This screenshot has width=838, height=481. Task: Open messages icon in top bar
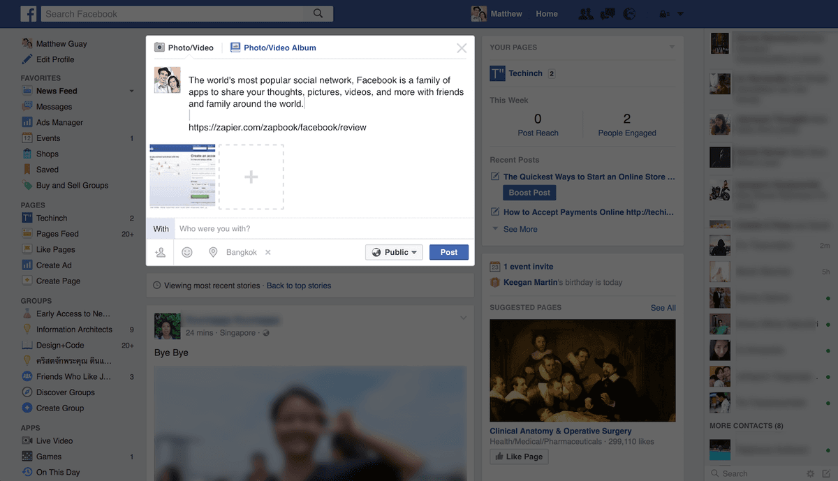click(x=608, y=14)
